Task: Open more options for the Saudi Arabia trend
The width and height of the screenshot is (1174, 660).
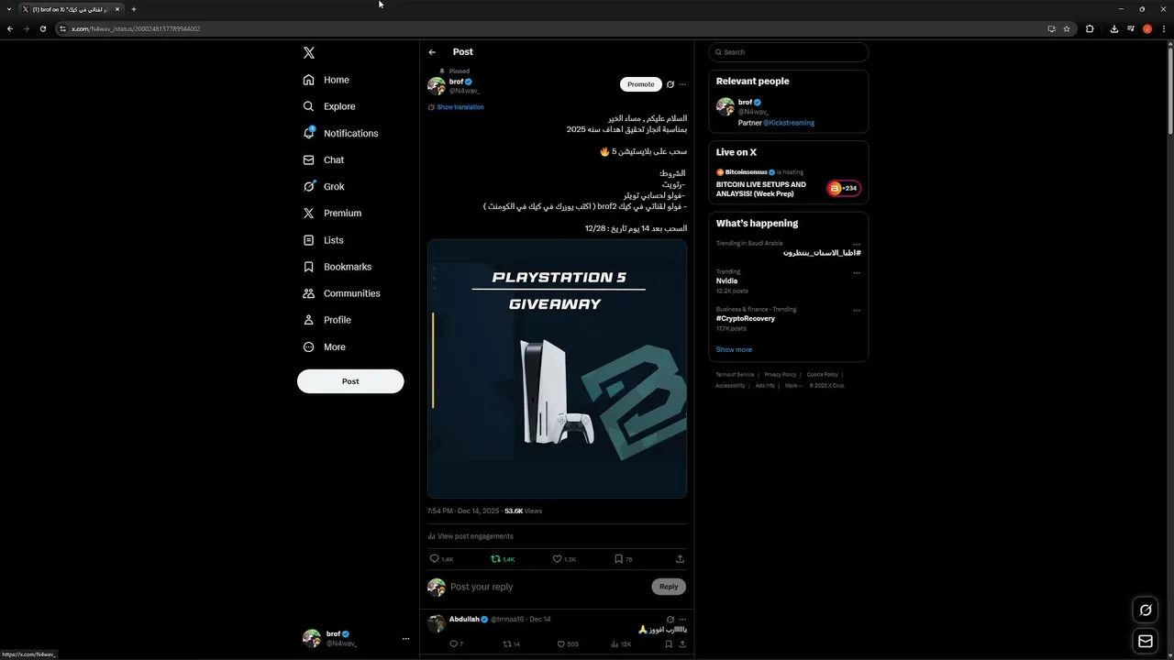Action: tap(857, 244)
